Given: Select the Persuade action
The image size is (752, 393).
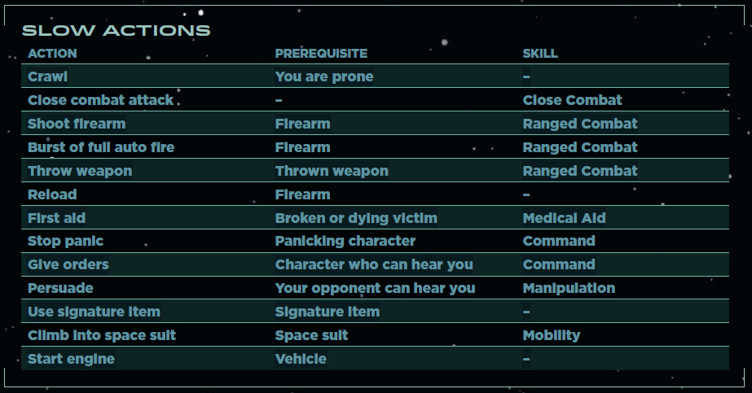Looking at the screenshot, I should pos(60,288).
